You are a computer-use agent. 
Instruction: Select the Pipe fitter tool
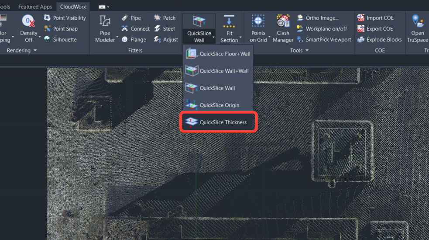coord(131,18)
